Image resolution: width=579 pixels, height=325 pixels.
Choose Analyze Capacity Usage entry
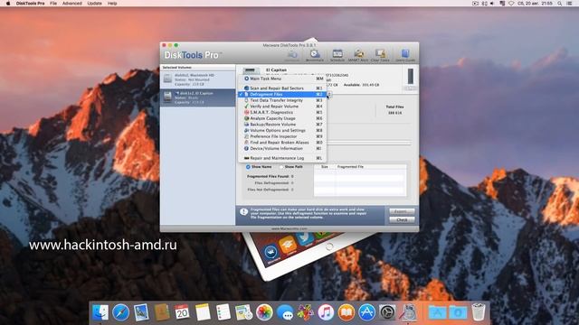click(x=282, y=118)
